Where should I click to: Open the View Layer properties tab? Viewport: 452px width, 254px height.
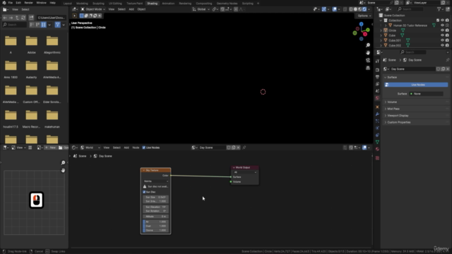[x=377, y=84]
